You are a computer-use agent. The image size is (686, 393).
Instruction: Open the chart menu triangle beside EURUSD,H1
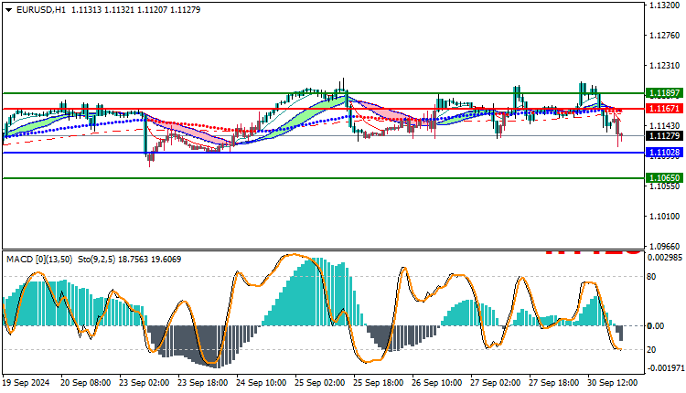(8, 10)
